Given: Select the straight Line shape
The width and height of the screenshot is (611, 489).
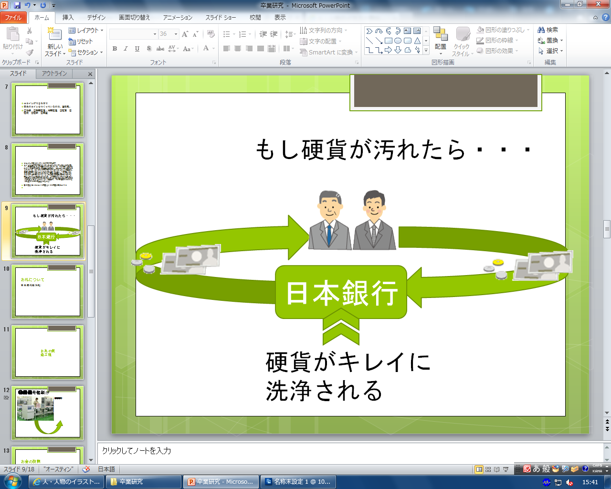Looking at the screenshot, I should [369, 41].
